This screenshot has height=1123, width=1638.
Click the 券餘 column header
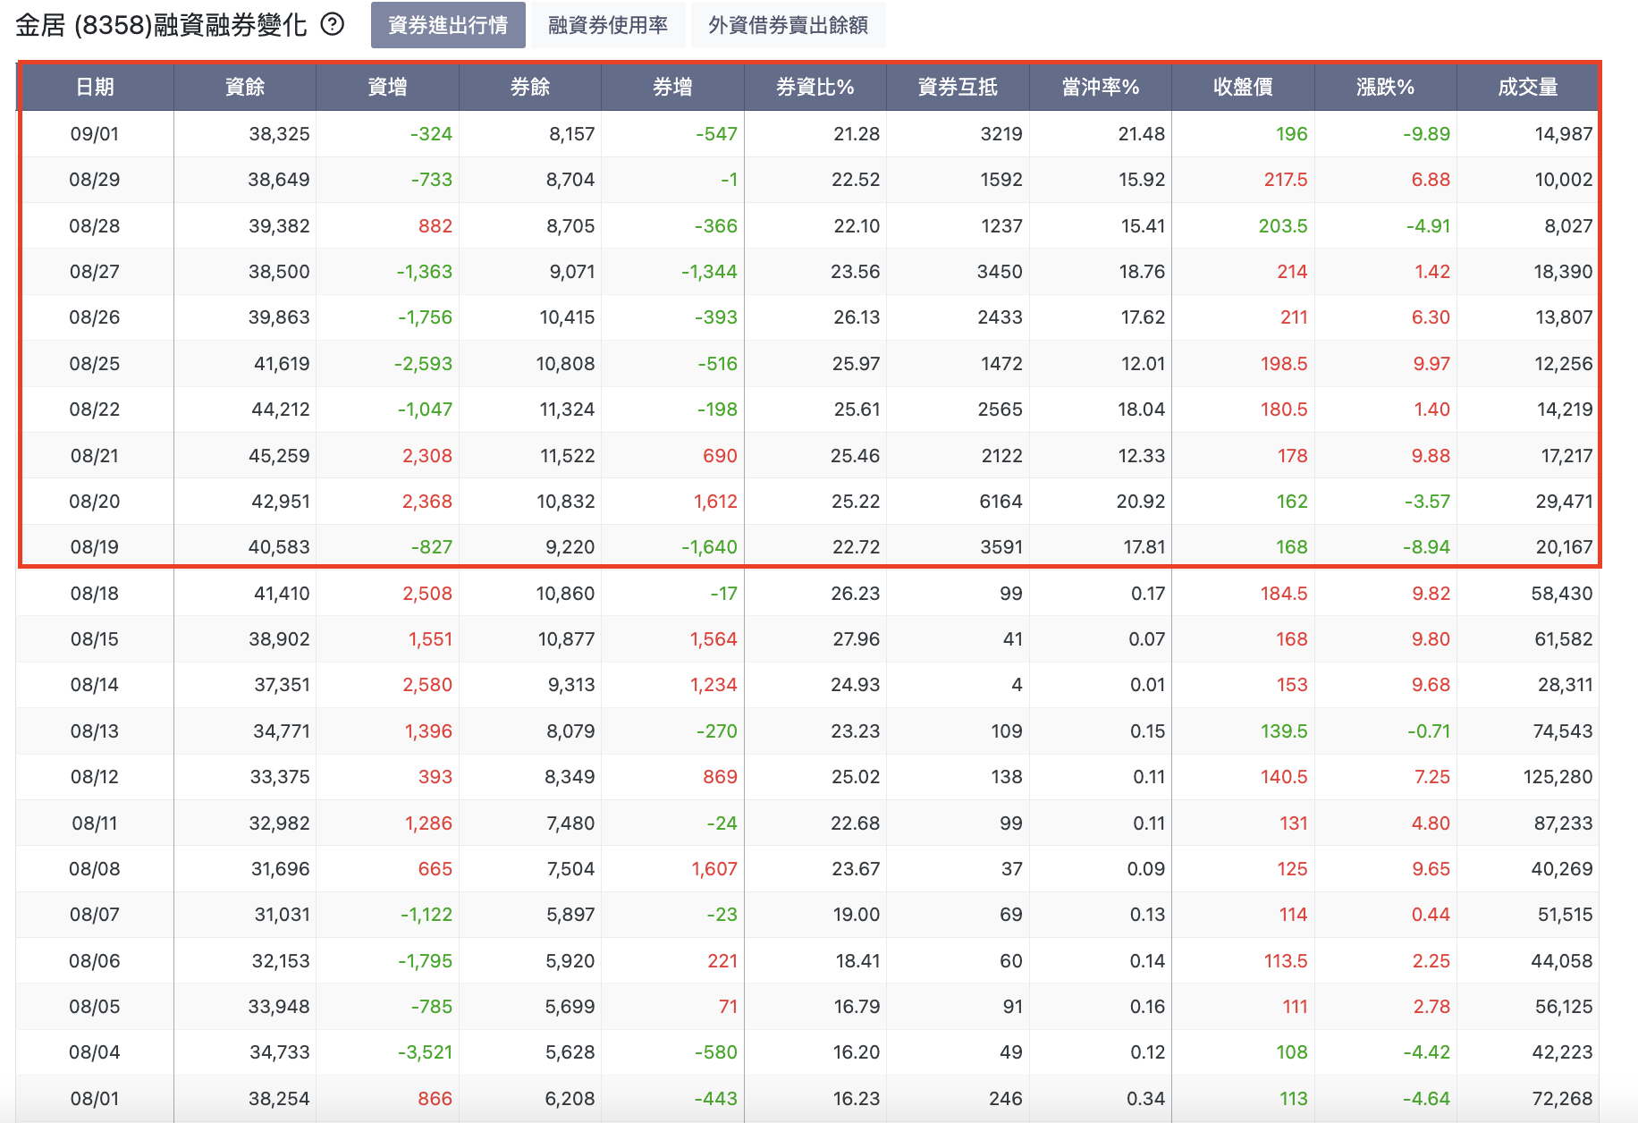coord(530,87)
